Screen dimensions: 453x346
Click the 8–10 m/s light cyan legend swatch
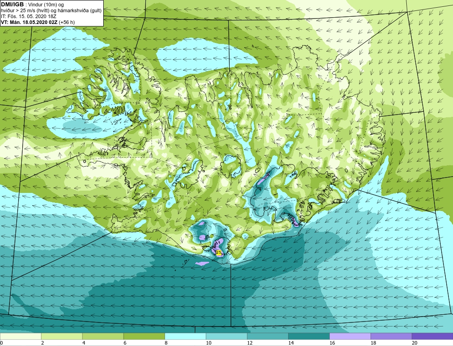click(x=185, y=336)
